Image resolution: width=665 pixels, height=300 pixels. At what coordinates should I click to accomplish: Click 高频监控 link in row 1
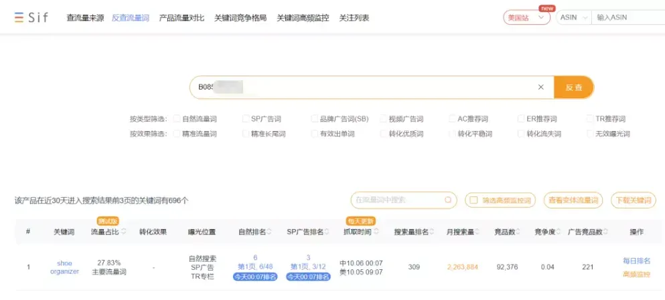click(x=637, y=274)
